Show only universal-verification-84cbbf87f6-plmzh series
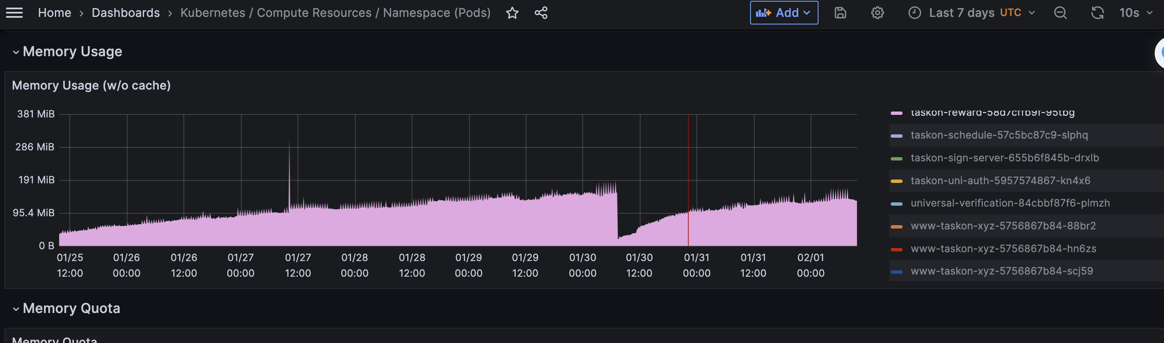The height and width of the screenshot is (343, 1164). click(1010, 203)
